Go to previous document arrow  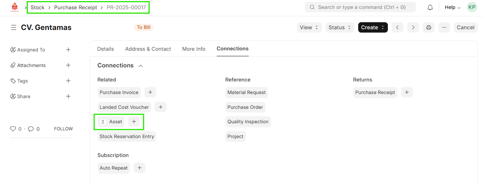397,27
